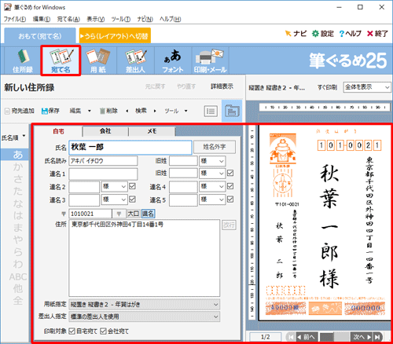Screen dimensions: 393x344
Task: Toggle the 連名5 print checkbox
Action: coord(230,199)
